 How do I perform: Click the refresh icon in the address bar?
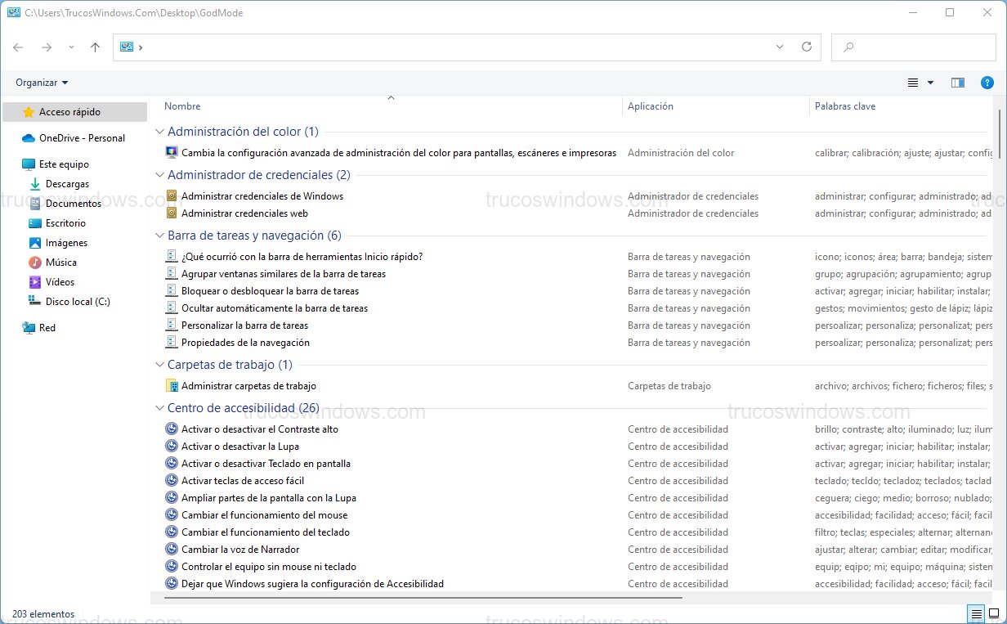click(807, 47)
